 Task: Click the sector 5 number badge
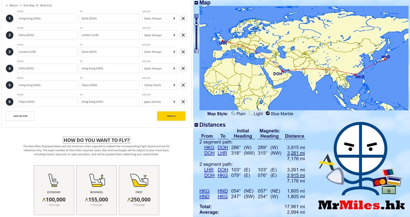pos(10,85)
